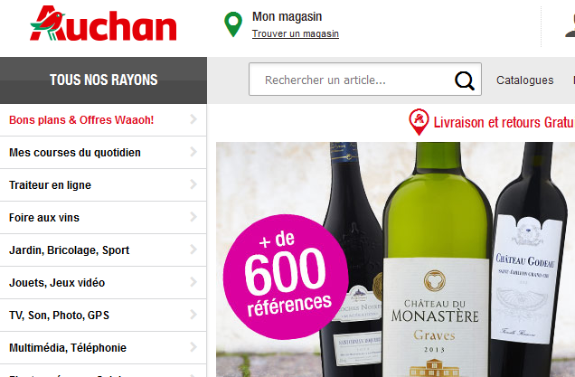Click the magnifying glass search icon
The height and width of the screenshot is (377, 575).
(465, 80)
